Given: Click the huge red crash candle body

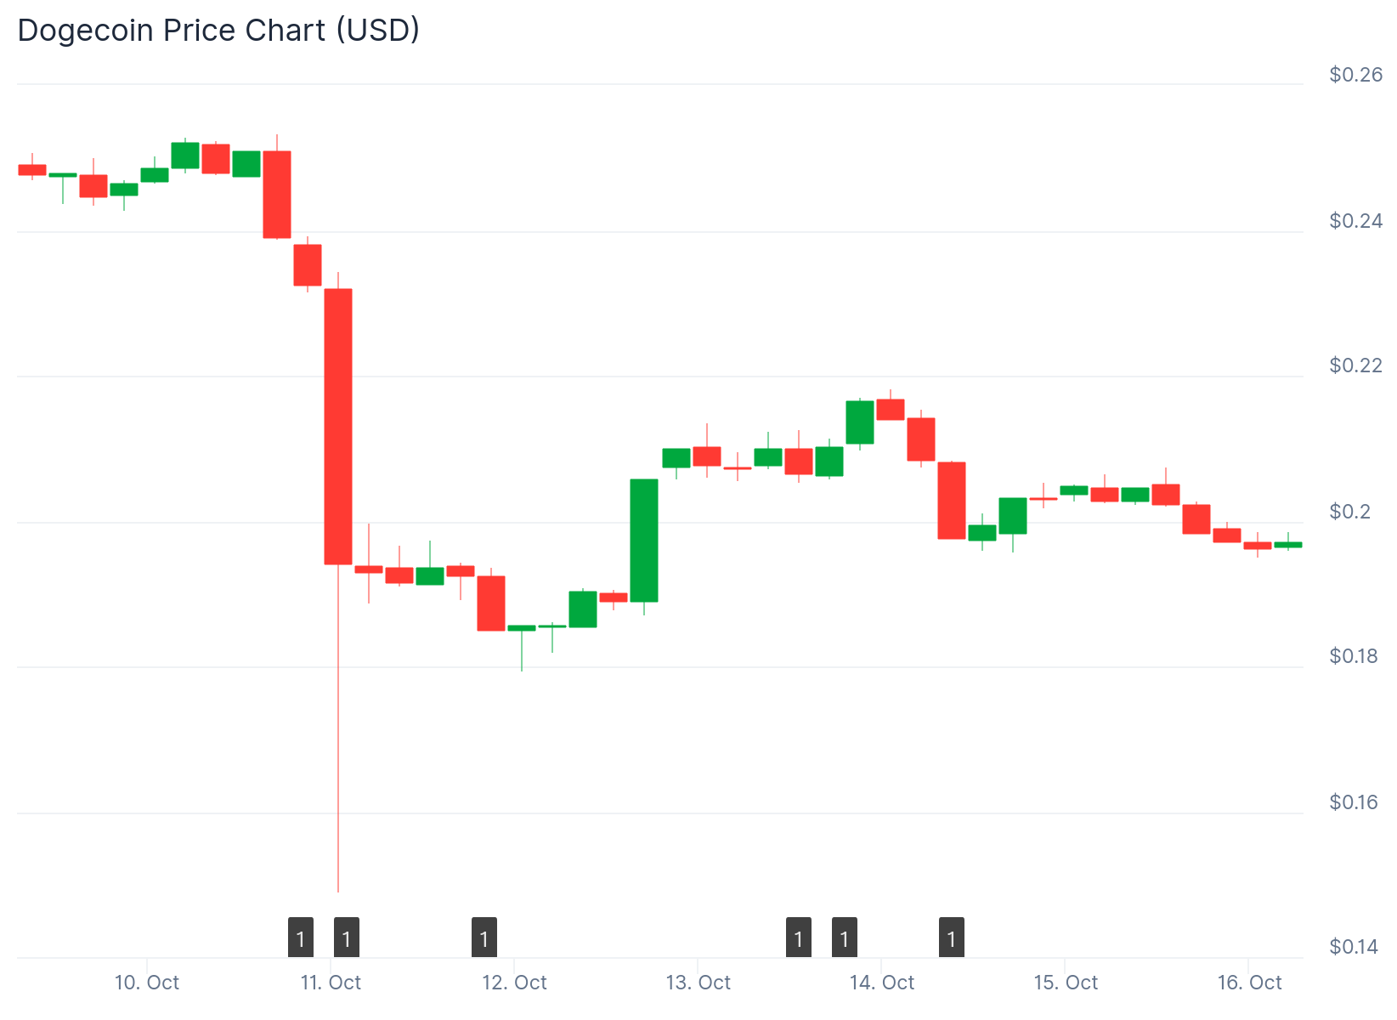Looking at the screenshot, I should point(338,425).
